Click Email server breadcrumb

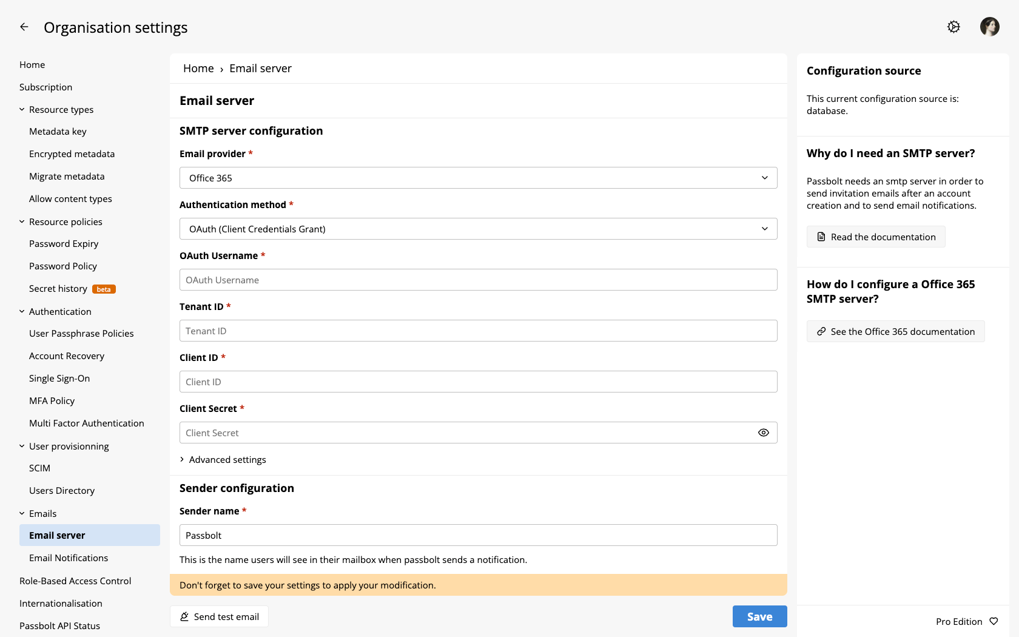coord(260,69)
